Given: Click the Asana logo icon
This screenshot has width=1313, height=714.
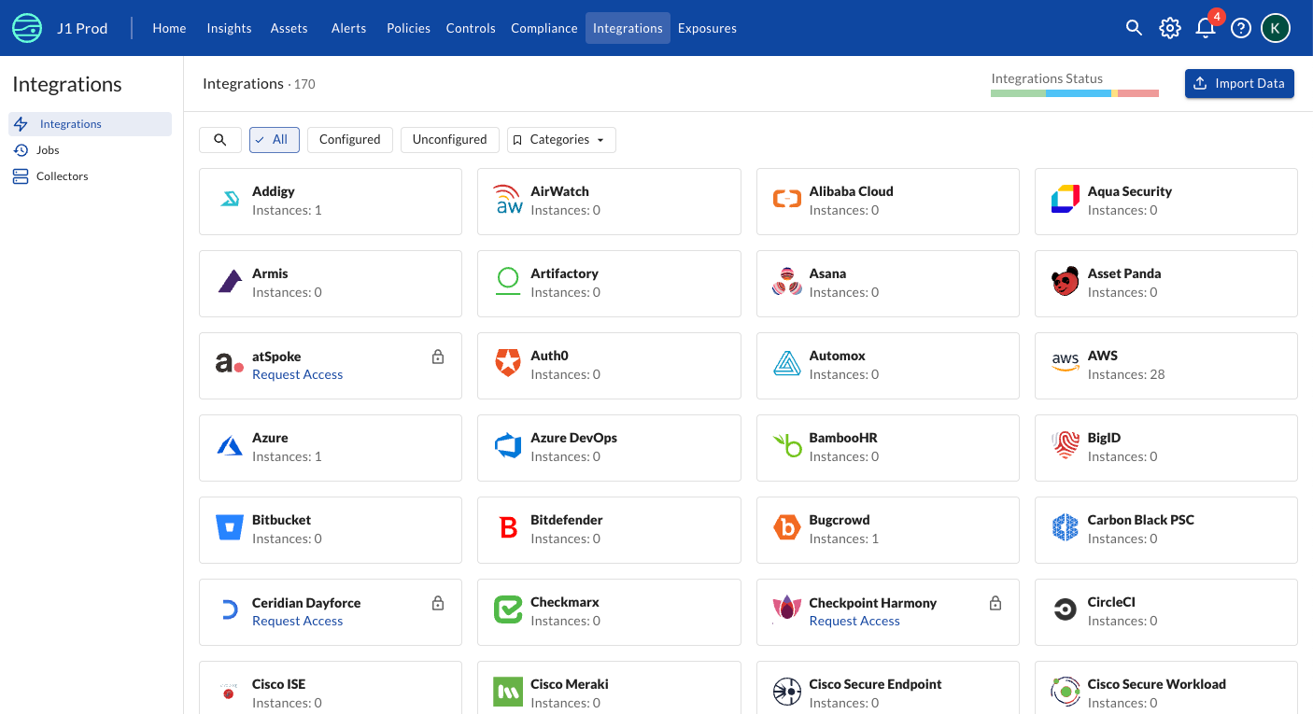Looking at the screenshot, I should click(787, 282).
